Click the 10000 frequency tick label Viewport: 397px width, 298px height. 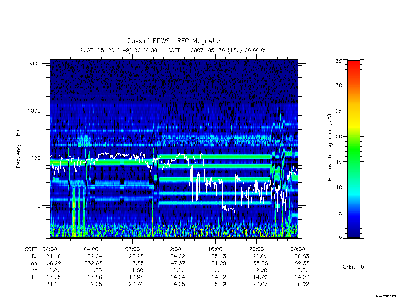(x=33, y=64)
